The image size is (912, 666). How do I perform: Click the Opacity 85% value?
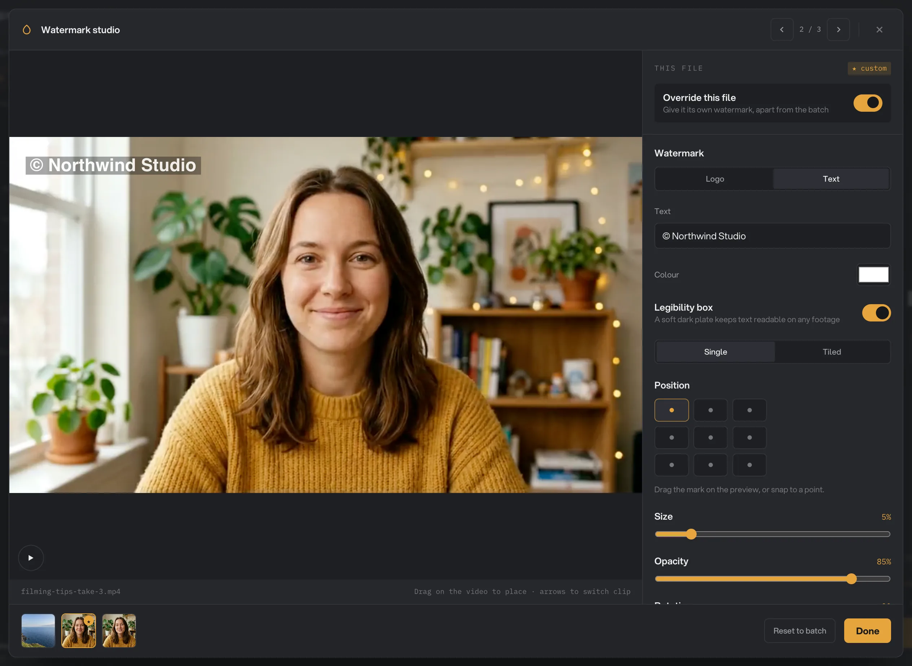point(883,561)
